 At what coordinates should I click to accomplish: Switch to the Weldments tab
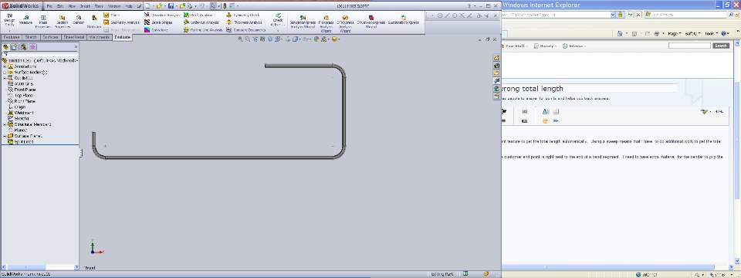pyautogui.click(x=100, y=37)
